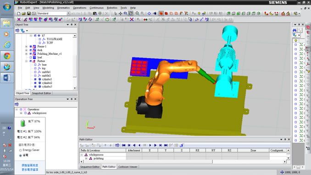Screen dimensions: 311x175
Task: Save the cell with the floppy icon
Action: 29,13
